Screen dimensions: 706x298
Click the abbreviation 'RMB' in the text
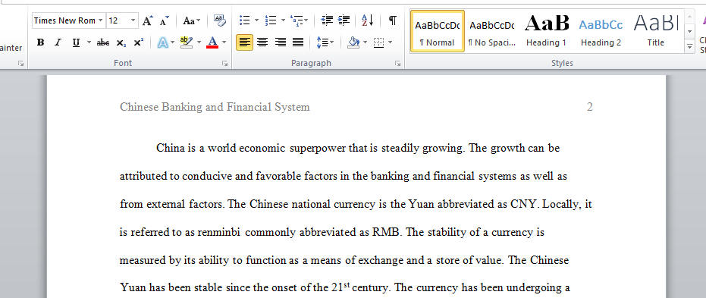(x=386, y=232)
